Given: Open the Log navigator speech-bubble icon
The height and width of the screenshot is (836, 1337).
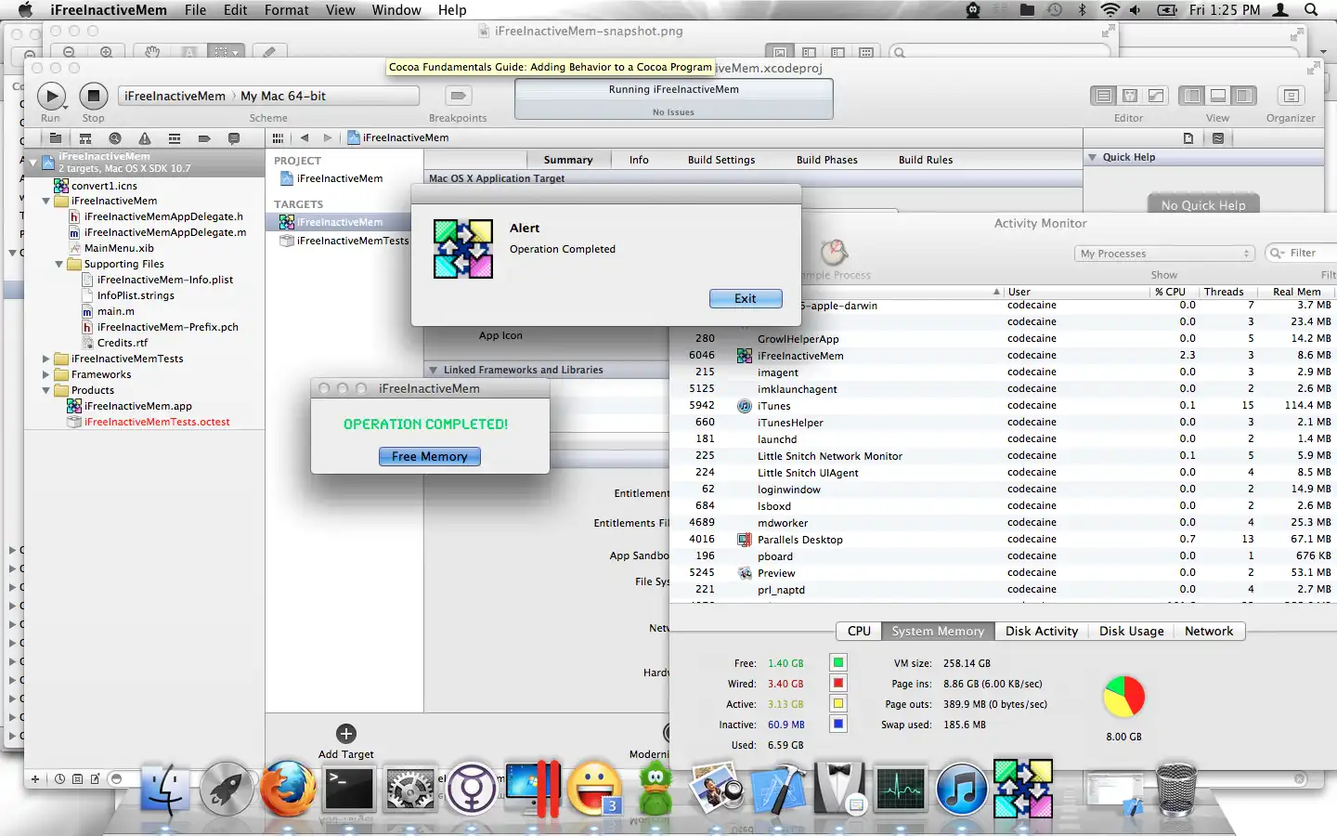Looking at the screenshot, I should pos(234,138).
